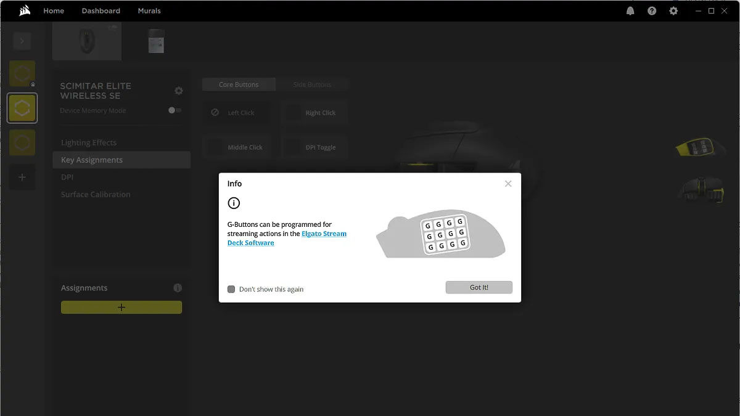Screen dimensions: 740x416
Task: Open Surface Calibration section
Action: click(x=96, y=194)
